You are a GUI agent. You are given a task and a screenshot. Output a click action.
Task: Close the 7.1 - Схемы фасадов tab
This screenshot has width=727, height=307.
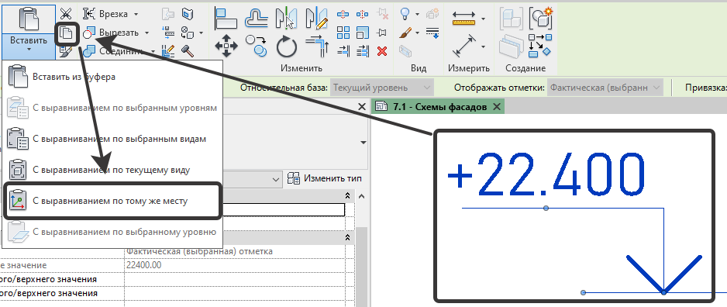point(496,107)
